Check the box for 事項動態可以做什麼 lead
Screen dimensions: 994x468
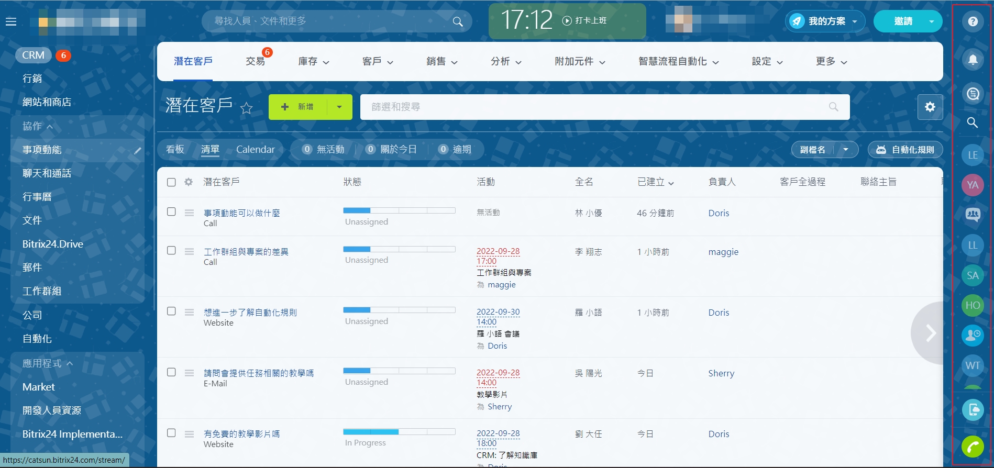171,211
